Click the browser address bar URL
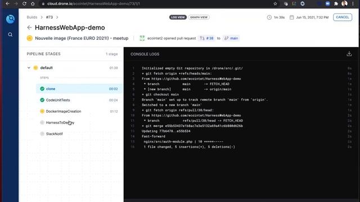 point(93,4)
